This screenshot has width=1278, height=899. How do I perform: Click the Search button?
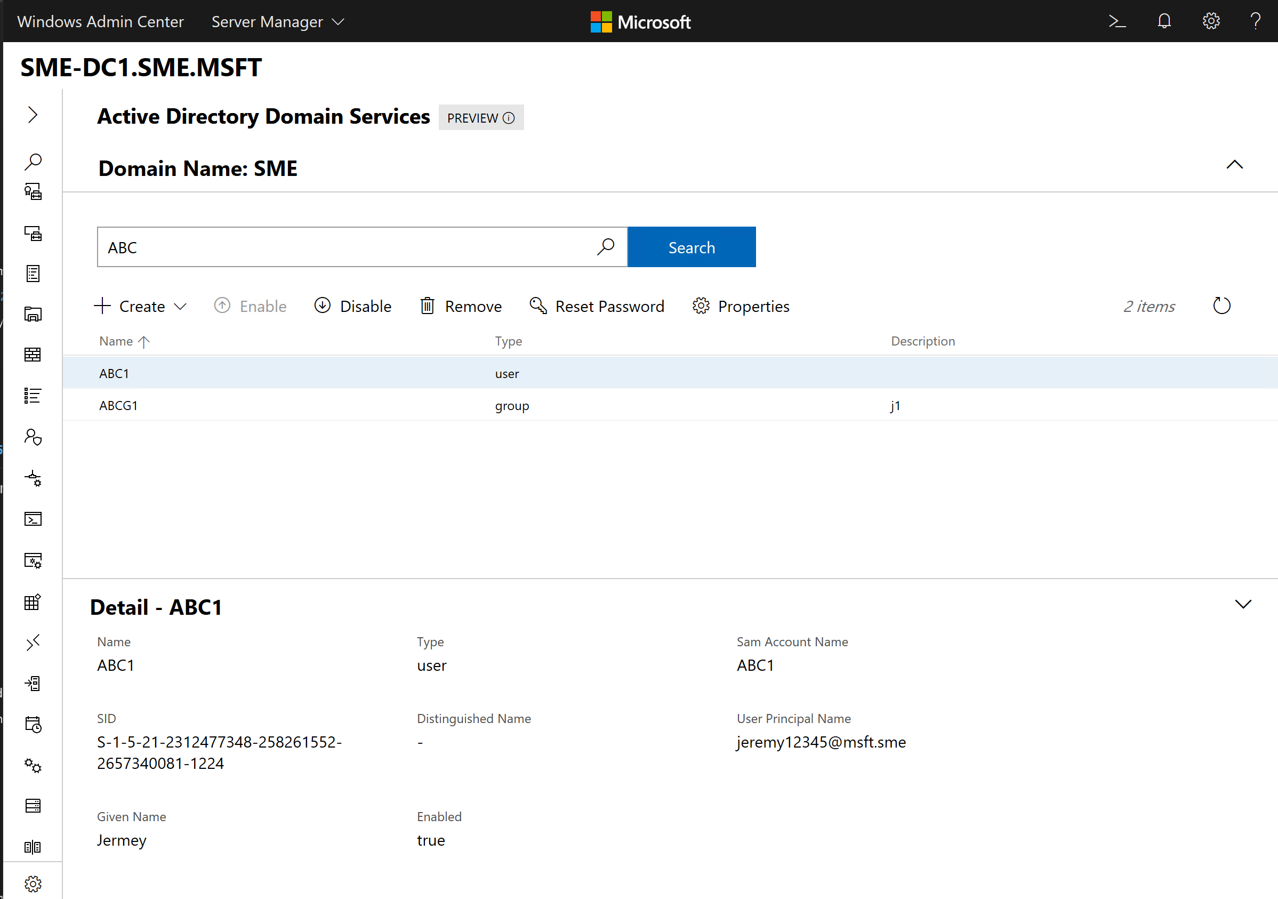tap(692, 247)
